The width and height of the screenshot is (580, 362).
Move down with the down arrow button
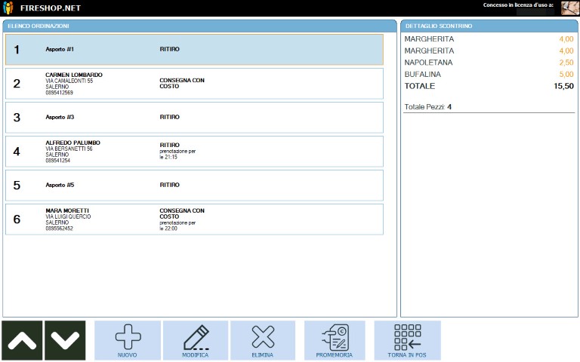[64, 340]
